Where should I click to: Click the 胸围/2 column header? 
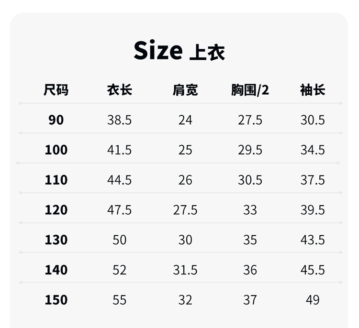point(250,89)
